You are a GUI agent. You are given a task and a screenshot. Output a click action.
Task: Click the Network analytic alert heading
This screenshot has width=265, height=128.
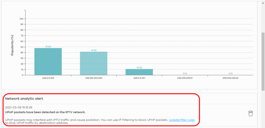tap(24, 99)
